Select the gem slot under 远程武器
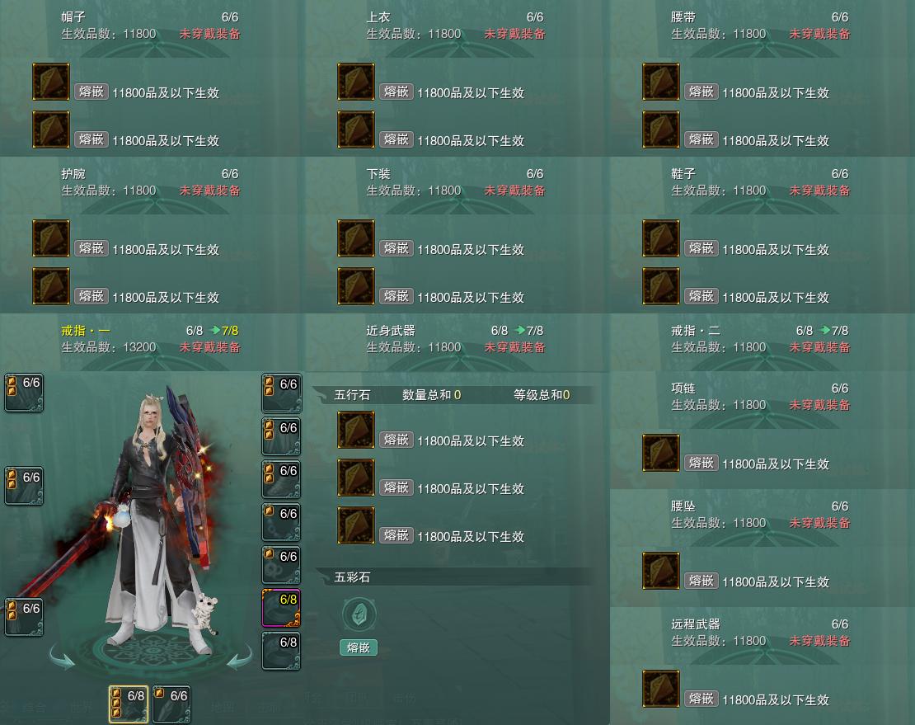This screenshot has height=725, width=915. click(661, 689)
